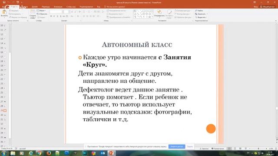Activate Формат по образцу format painter
The width and height of the screenshot is (278, 156).
click(18, 17)
